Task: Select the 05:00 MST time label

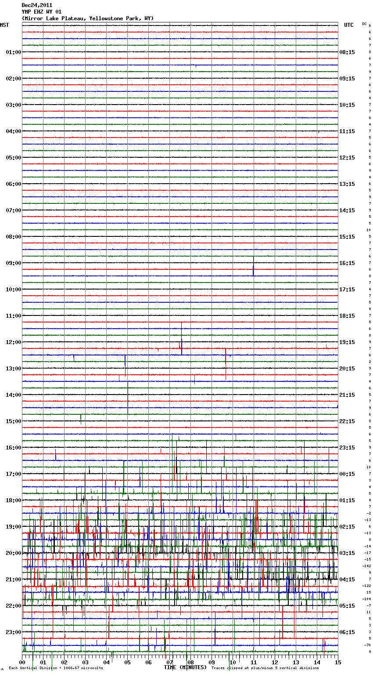Action: (x=13, y=158)
